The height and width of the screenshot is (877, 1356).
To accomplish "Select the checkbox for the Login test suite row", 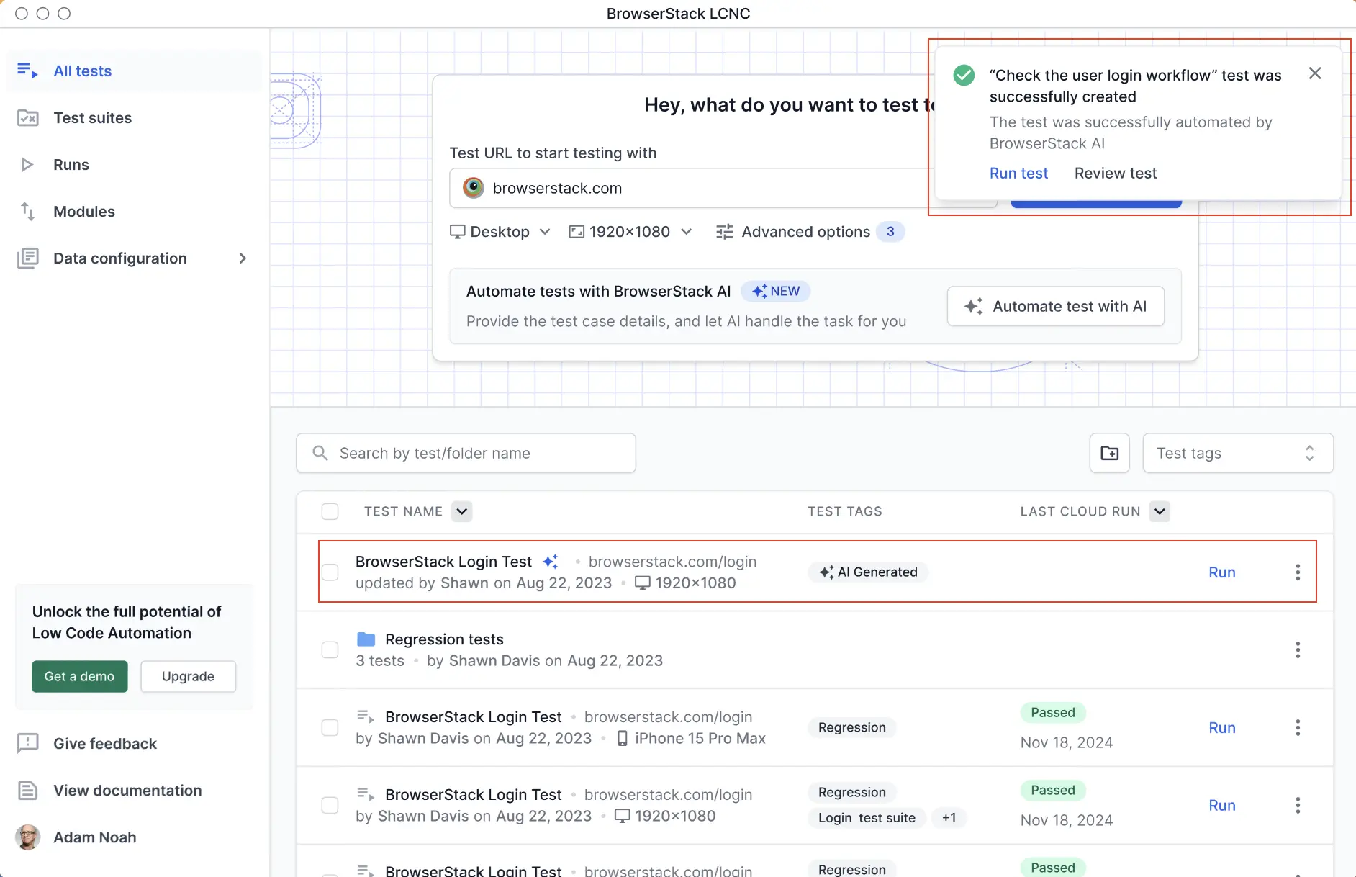I will click(x=330, y=806).
